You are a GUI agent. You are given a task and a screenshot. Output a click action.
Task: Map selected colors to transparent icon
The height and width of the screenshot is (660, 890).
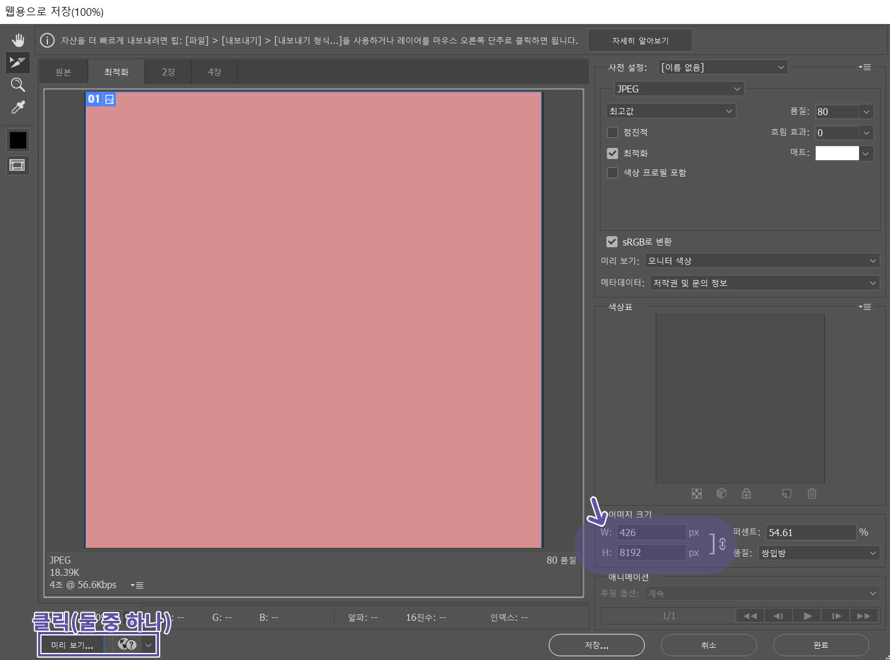[x=696, y=494]
